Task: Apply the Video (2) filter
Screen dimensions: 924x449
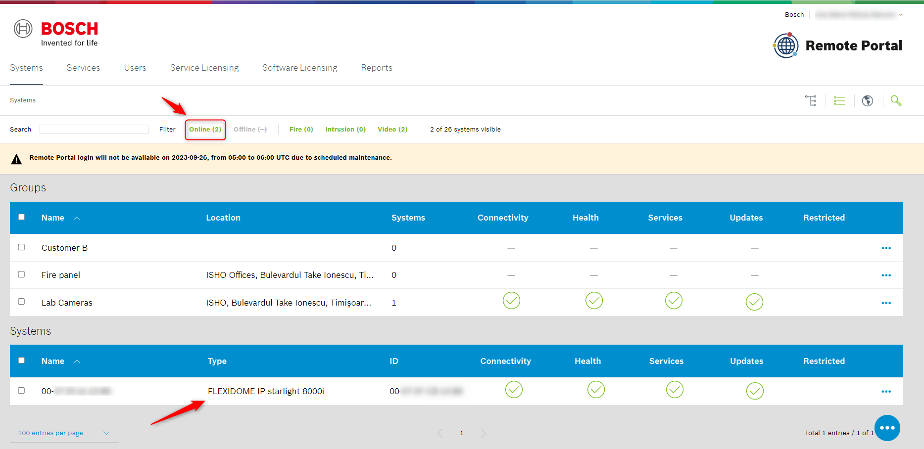Action: pyautogui.click(x=392, y=130)
